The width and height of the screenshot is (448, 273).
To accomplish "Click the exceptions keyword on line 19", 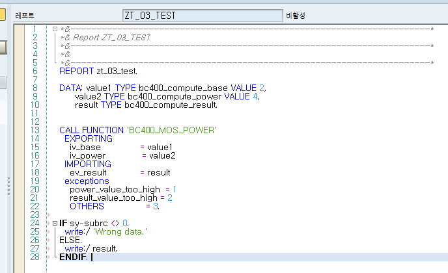I will (x=87, y=181).
